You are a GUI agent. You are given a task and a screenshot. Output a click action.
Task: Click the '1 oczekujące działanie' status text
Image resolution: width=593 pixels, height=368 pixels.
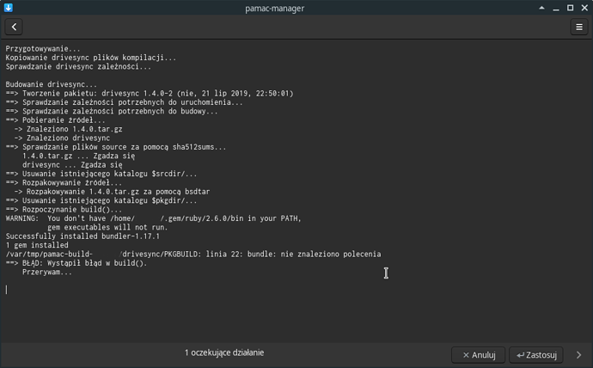[224, 353]
